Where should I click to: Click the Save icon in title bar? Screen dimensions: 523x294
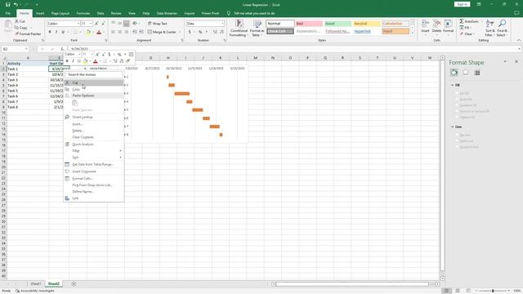coord(7,5)
